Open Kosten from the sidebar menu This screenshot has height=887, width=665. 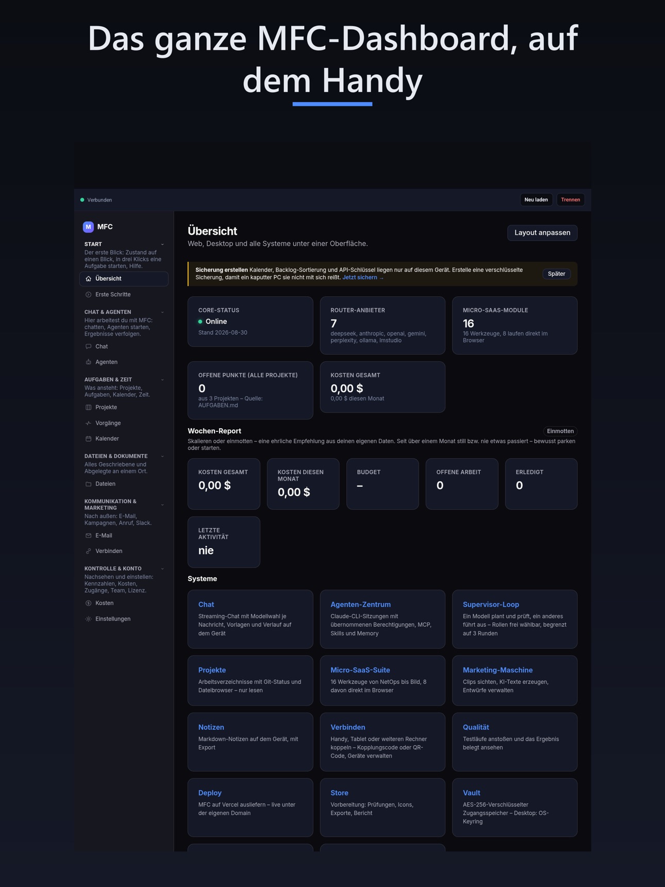click(x=124, y=604)
